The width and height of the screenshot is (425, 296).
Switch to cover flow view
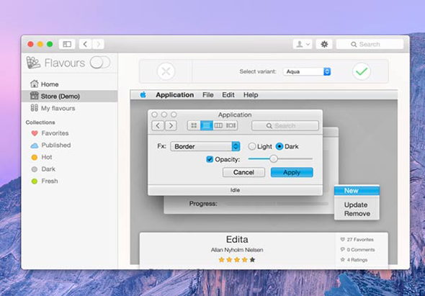point(231,125)
